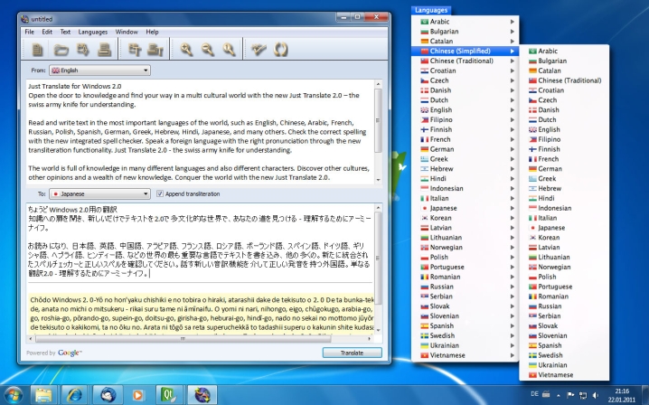Select German in the right submenu

pyautogui.click(x=550, y=168)
